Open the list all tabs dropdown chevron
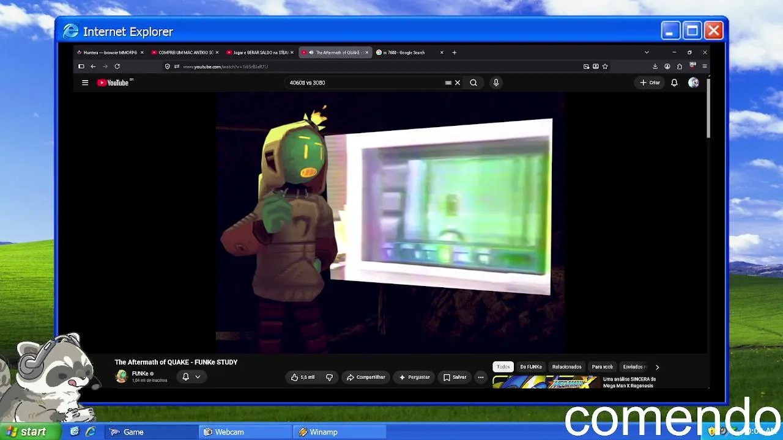 pos(647,53)
